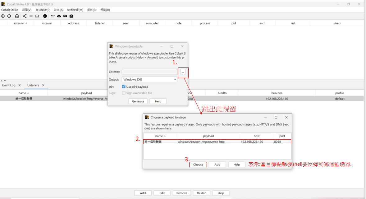Sort sessions by process column
Image resolution: width=366 pixels, height=199 pixels.
tap(205, 23)
